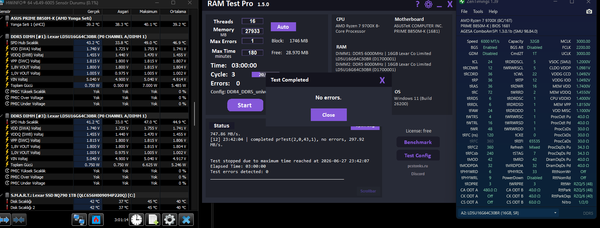Click the License: free label

418,131
